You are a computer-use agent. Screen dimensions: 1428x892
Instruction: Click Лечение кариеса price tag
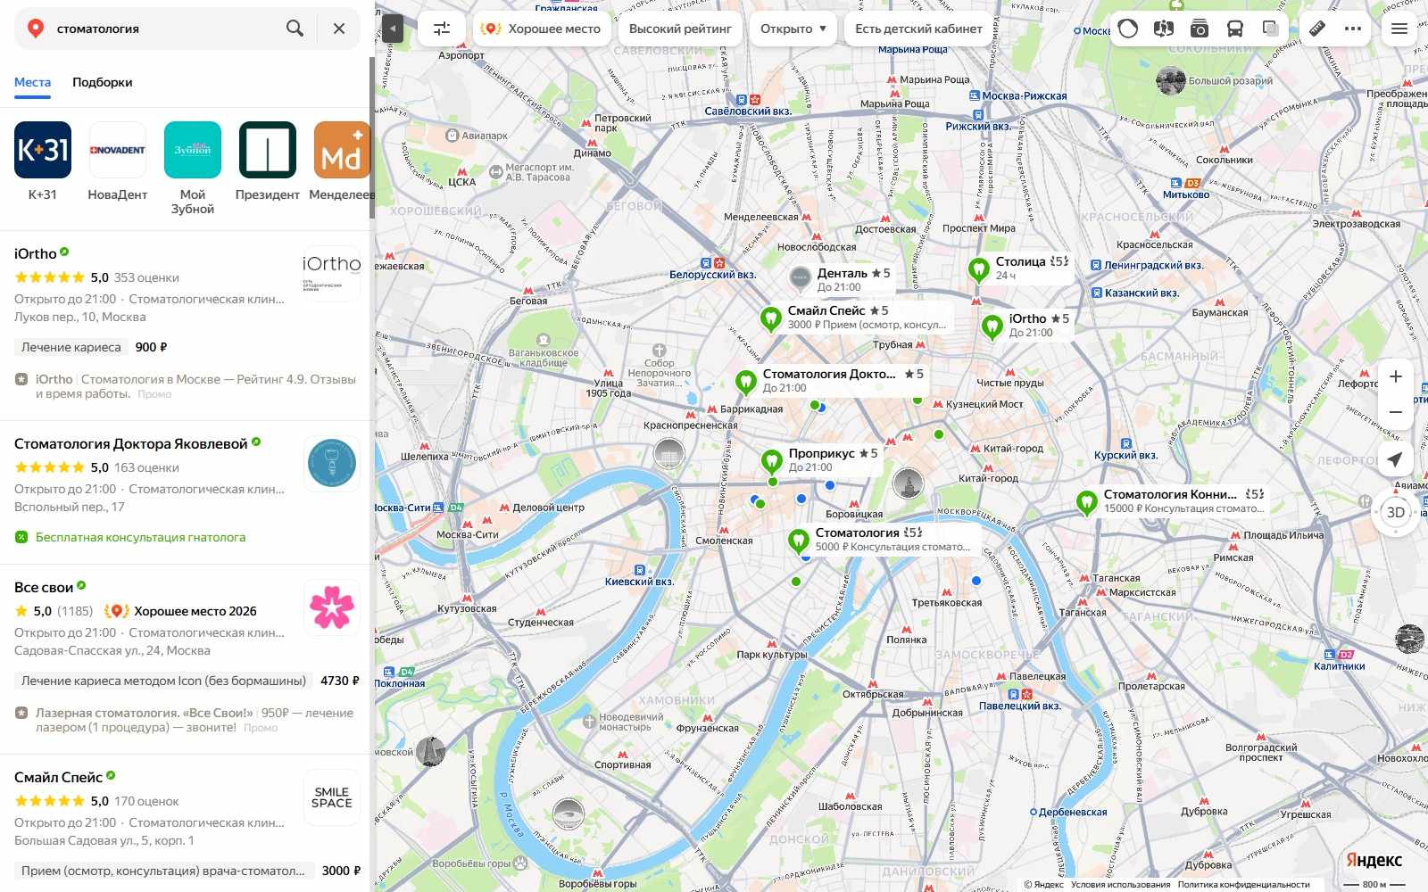pos(71,347)
